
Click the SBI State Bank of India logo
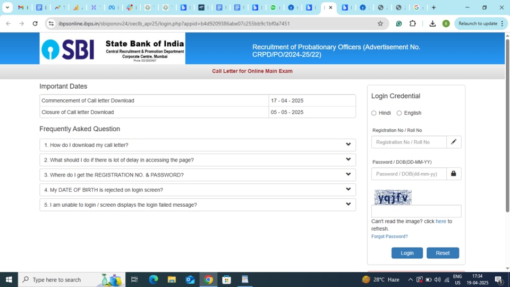tap(113, 48)
